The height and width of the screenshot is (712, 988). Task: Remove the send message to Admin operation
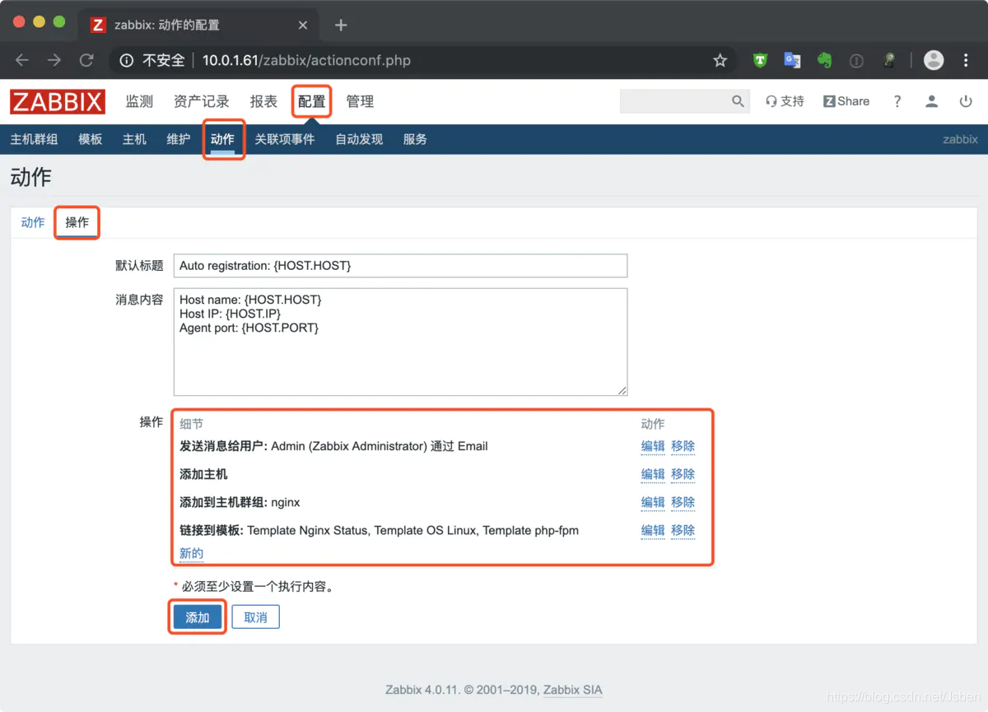tap(683, 446)
